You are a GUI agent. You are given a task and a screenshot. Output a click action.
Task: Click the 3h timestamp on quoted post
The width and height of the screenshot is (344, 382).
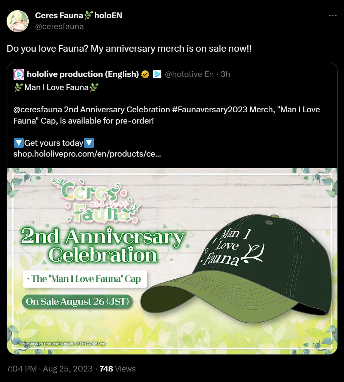(226, 74)
